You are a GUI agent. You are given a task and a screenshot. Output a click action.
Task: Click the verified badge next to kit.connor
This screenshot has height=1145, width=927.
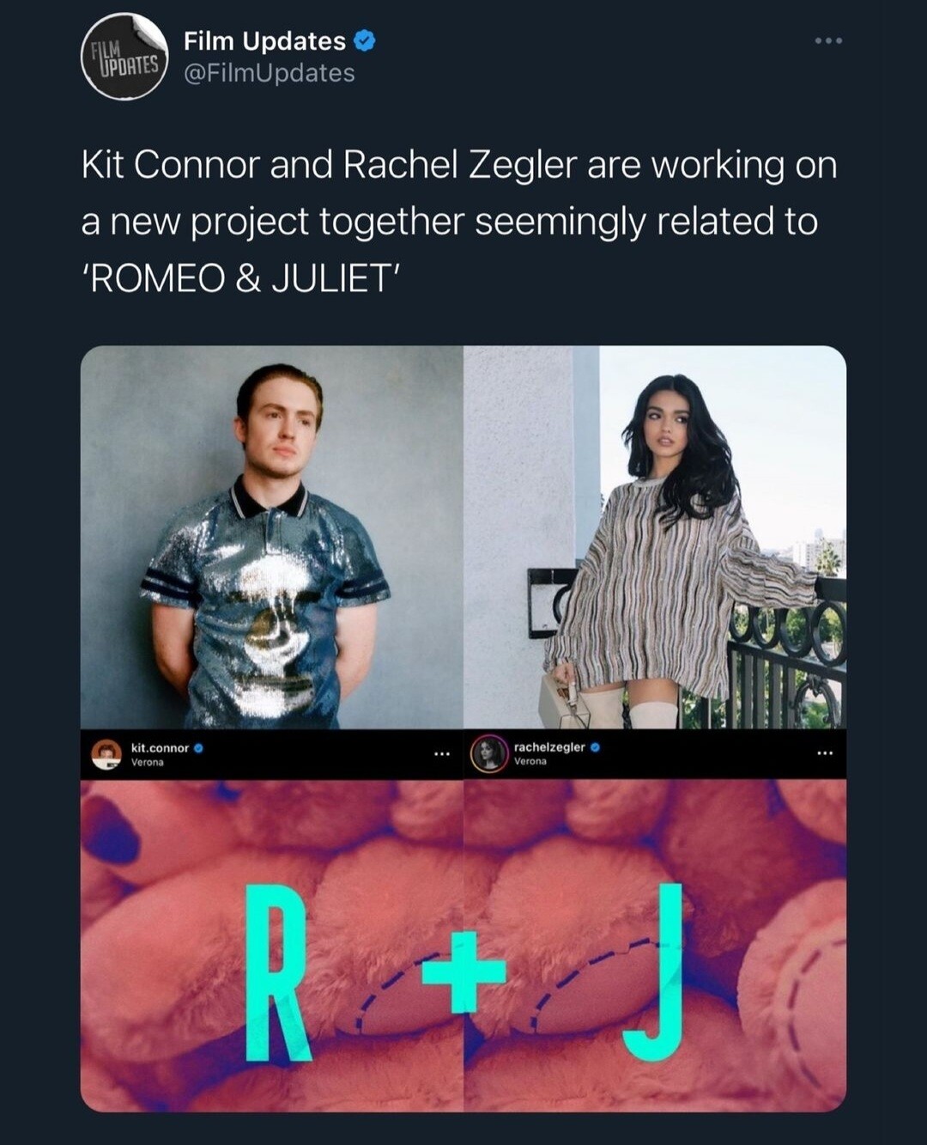199,747
